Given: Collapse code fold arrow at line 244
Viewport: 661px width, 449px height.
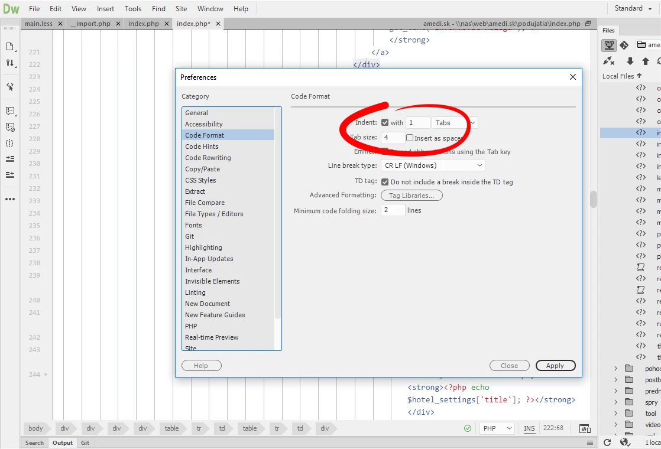Looking at the screenshot, I should point(46,375).
